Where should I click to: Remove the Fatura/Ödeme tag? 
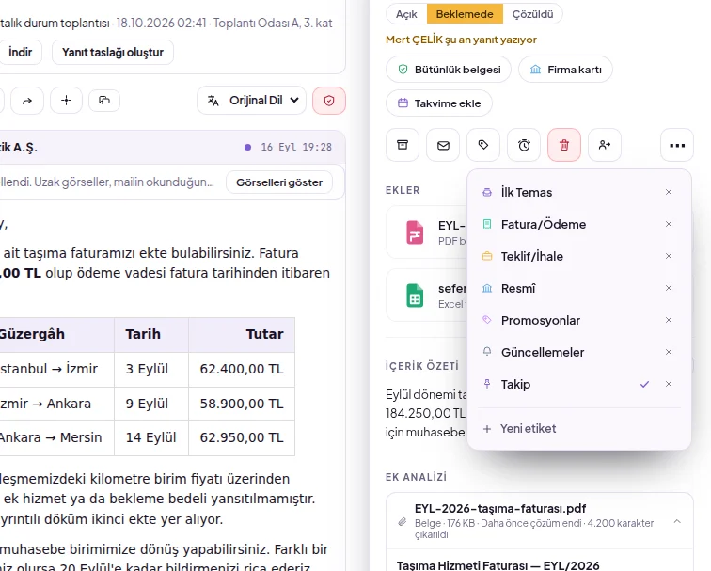click(x=669, y=224)
